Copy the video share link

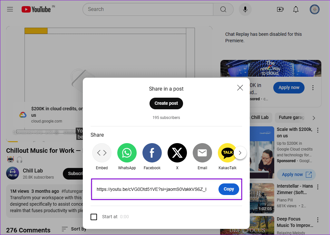228,189
